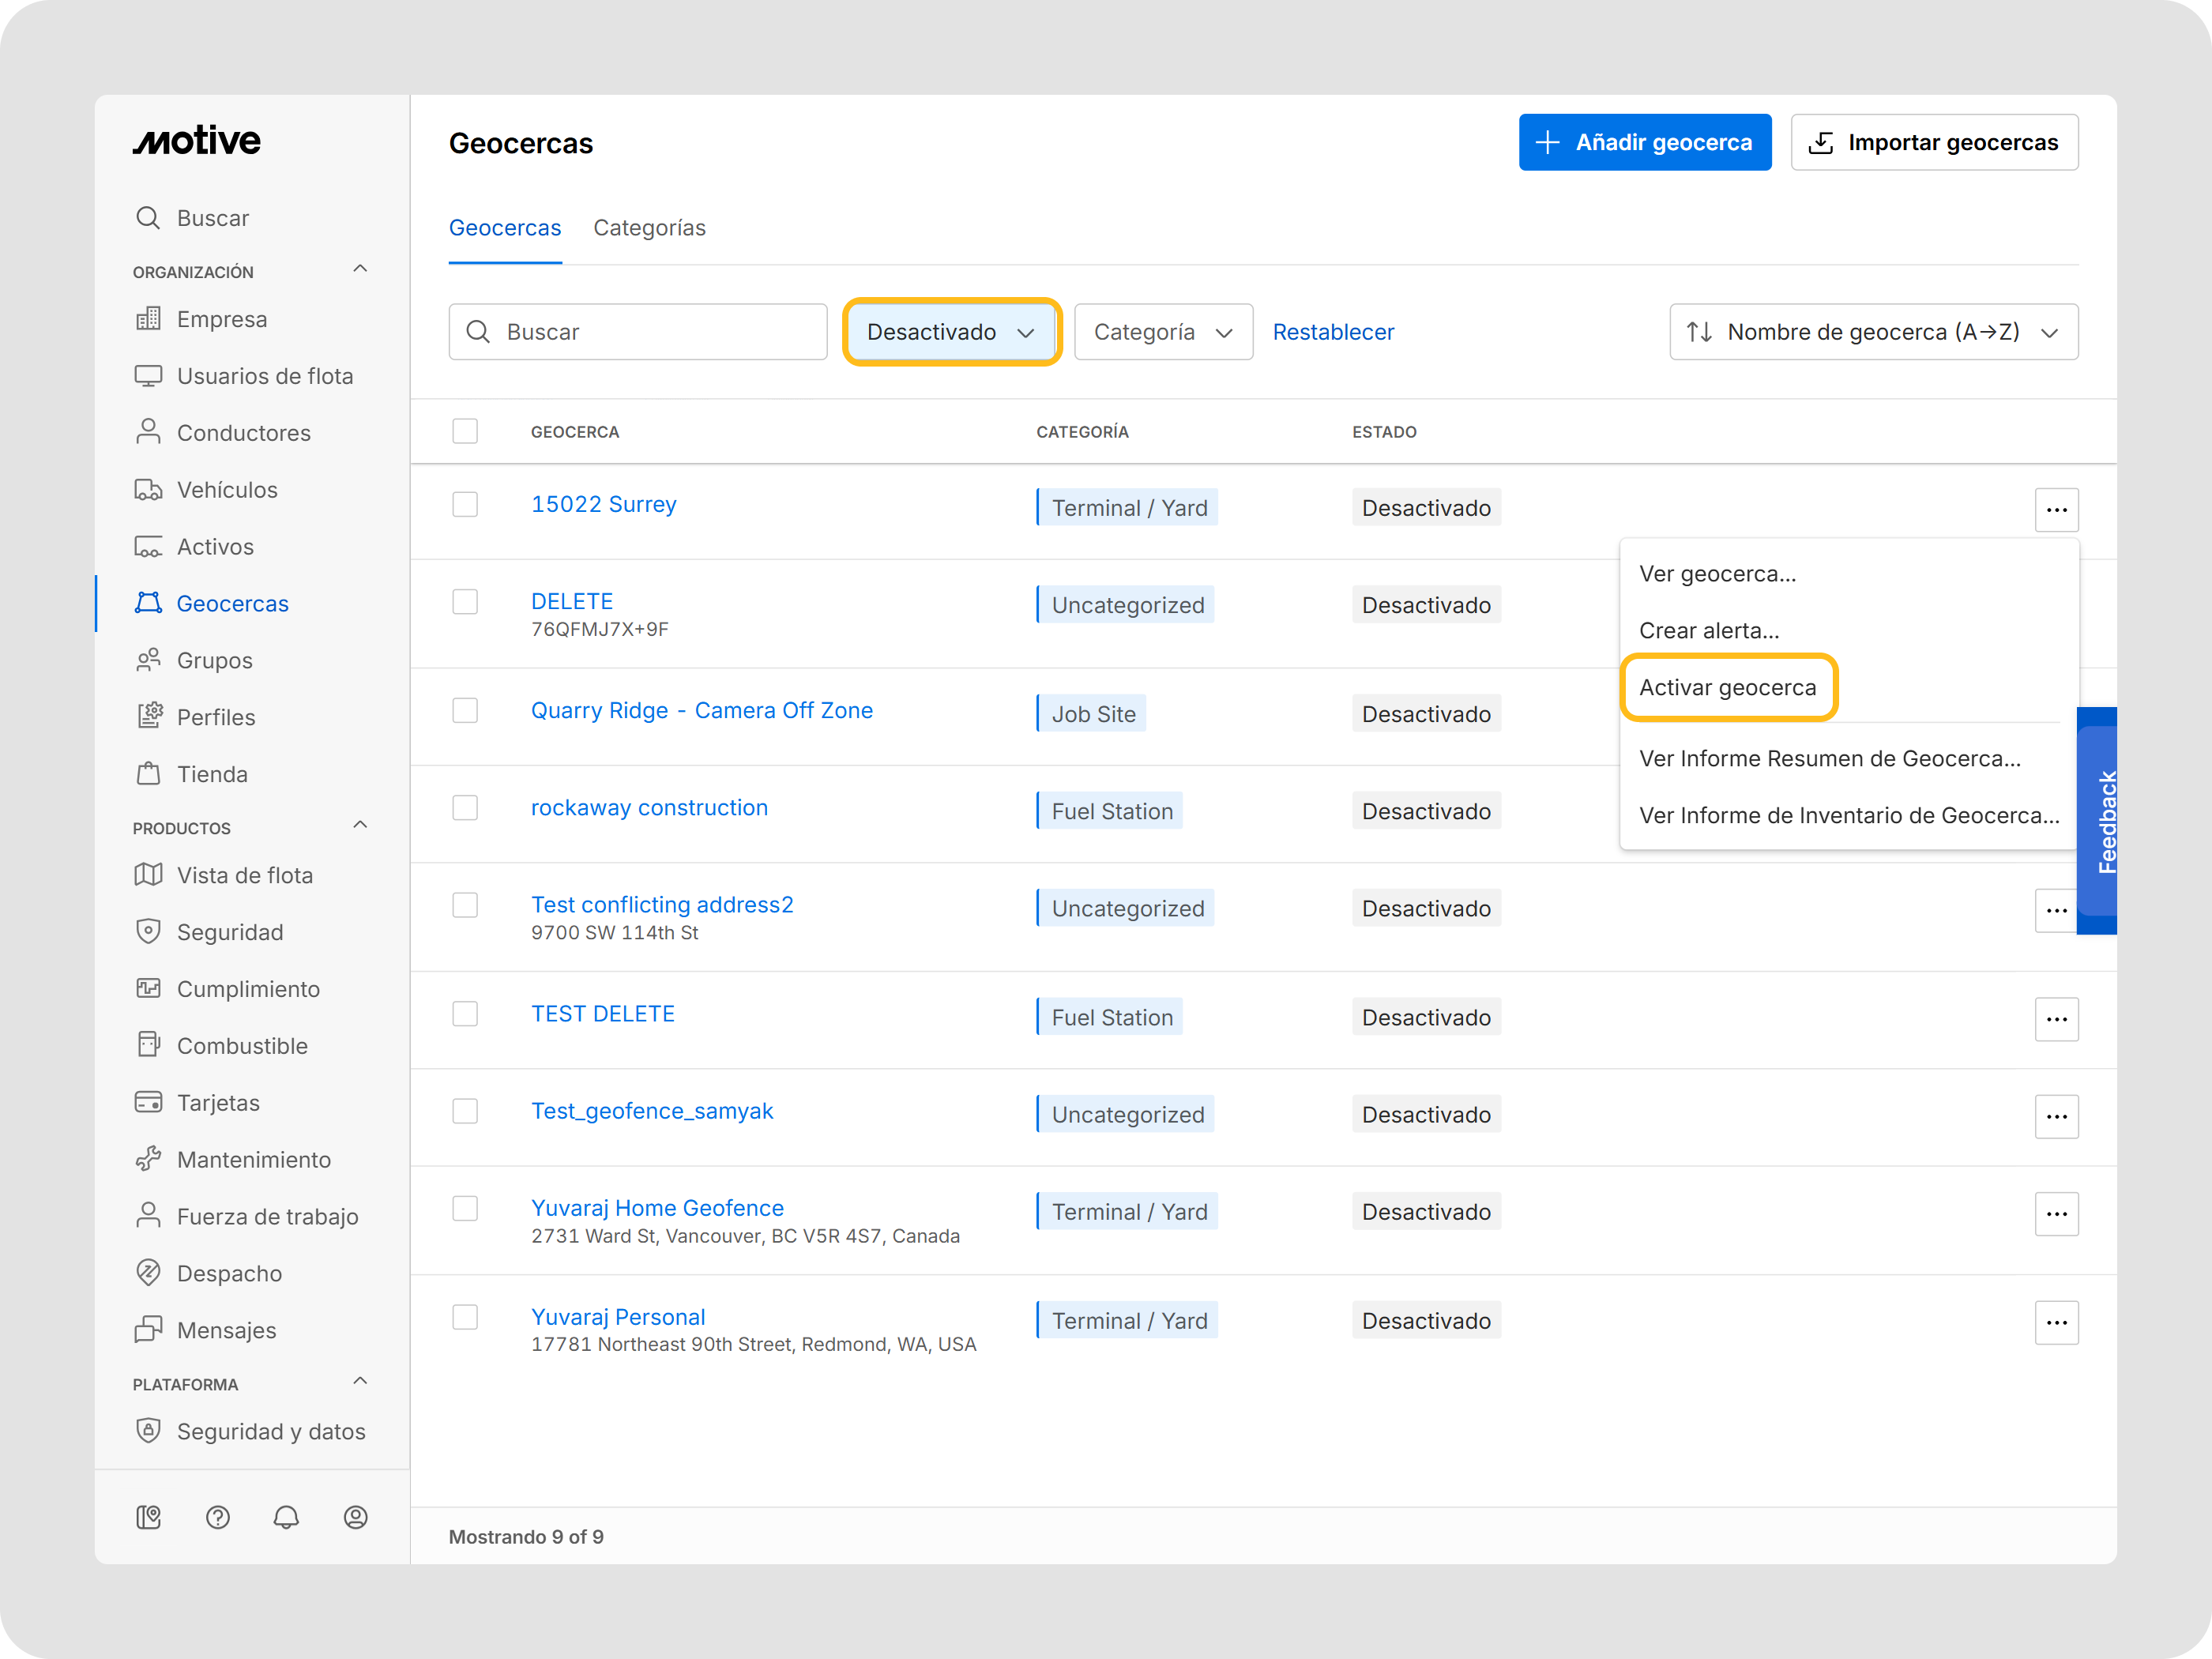Select the rockaway construction row checkbox
Viewport: 2212px width, 1659px height.
465,807
